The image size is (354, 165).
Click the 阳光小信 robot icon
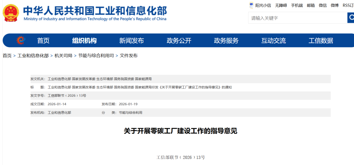click(x=251, y=5)
